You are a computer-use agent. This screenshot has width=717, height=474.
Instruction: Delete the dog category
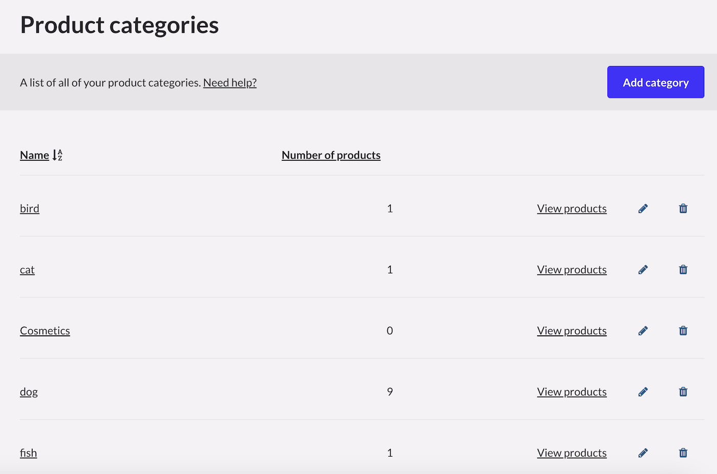(683, 392)
